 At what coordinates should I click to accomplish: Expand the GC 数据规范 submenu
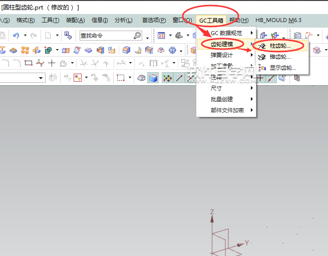tap(226, 33)
